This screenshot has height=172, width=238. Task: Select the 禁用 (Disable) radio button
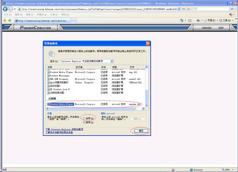84,123
